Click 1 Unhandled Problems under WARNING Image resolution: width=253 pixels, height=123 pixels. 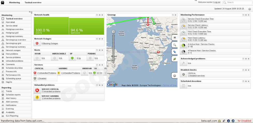(x=70, y=73)
